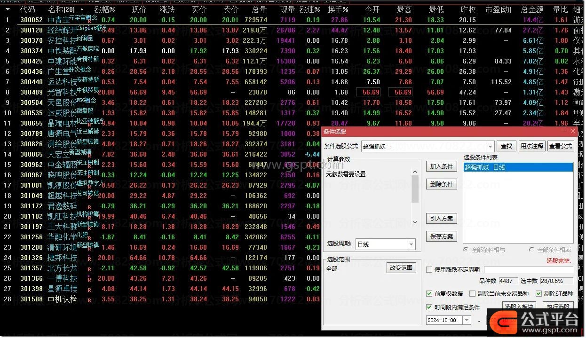Click the 引入方案 button
This screenshot has width=586, height=338.
point(442,219)
